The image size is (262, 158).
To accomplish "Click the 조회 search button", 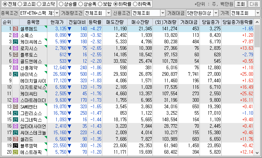I will [x=241, y=4].
